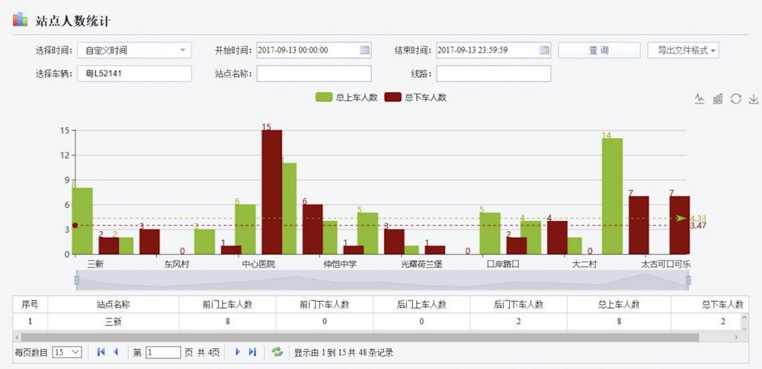Viewport: 762px width, 369px height.
Task: Open calendar picker for 开始时间
Action: pos(364,50)
